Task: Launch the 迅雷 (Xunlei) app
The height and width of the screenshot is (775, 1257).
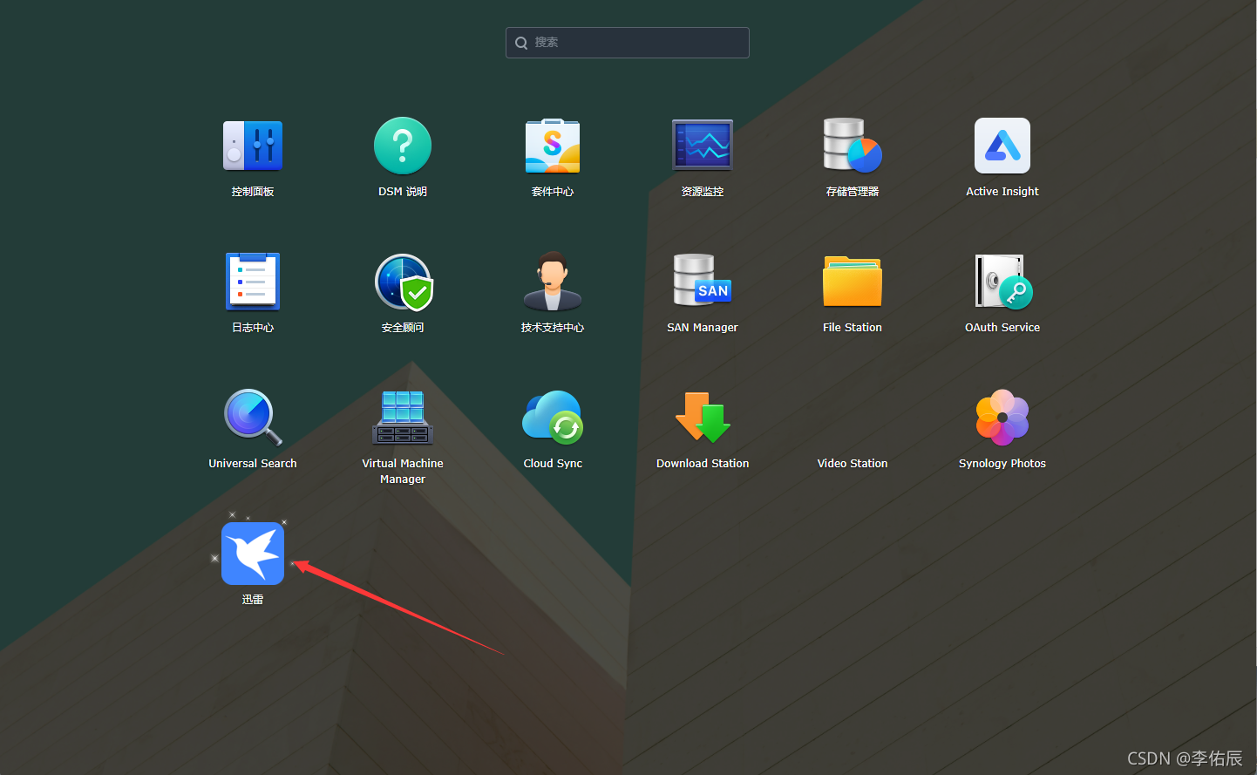Action: coord(253,554)
